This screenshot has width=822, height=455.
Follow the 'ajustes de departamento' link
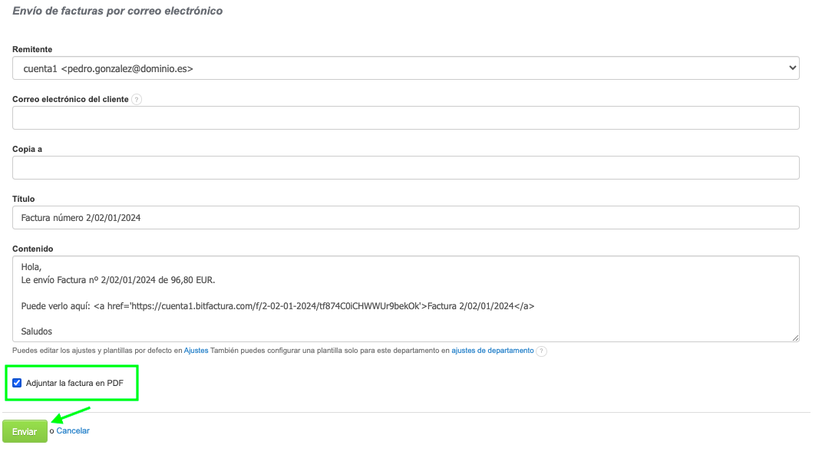coord(492,351)
